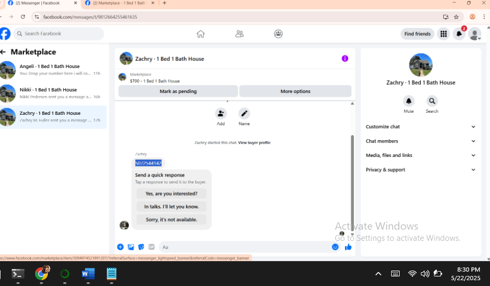Click Find friends button
The width and height of the screenshot is (490, 286).
click(417, 34)
